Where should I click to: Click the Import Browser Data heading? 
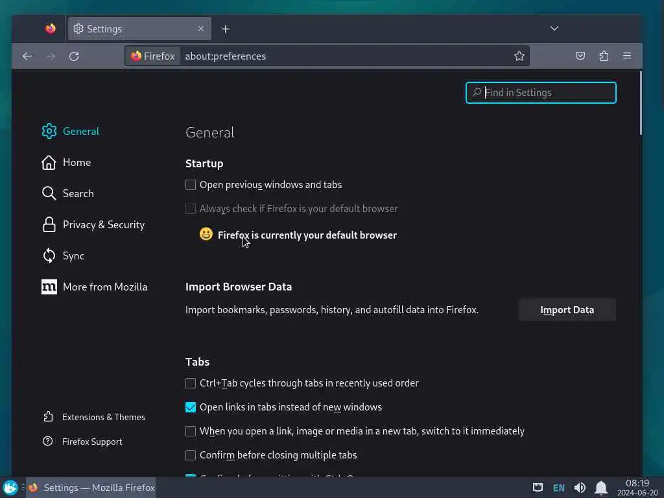click(x=239, y=287)
